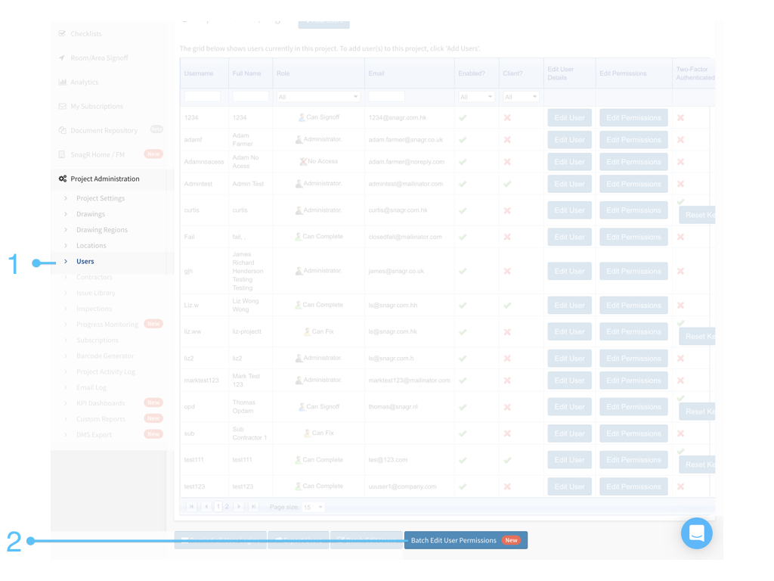
Task: Open the chat support bubble
Action: tap(696, 533)
